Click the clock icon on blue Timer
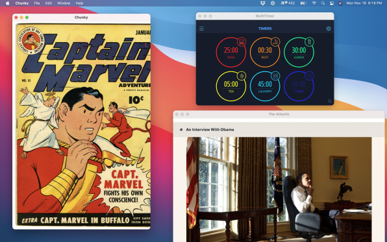Viewport: 387px width, 242px height. 309,76
